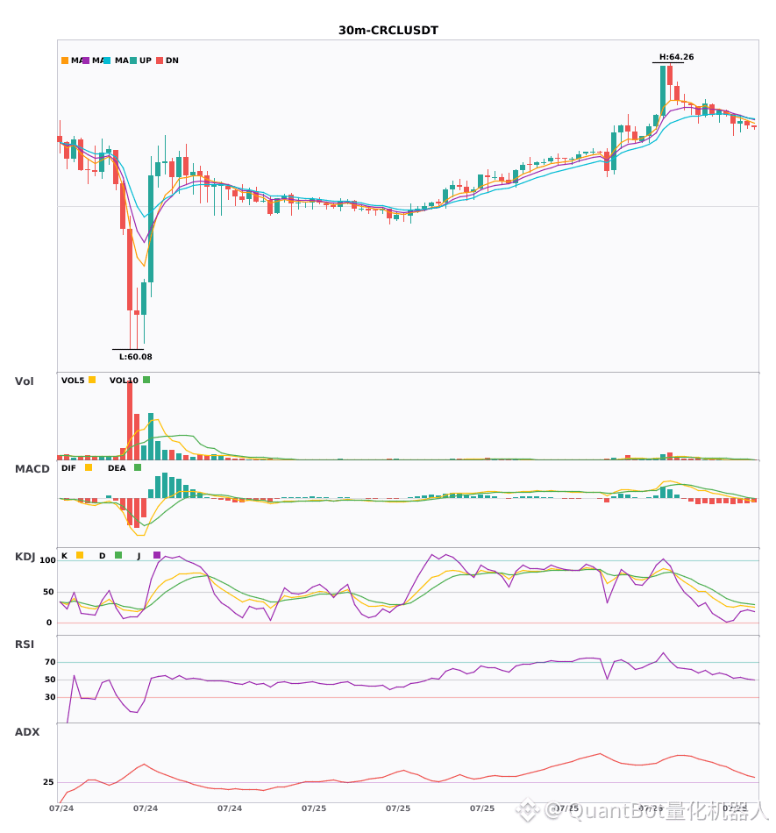Click the tall green candle below H:64.26
The height and width of the screenshot is (833, 776).
point(663,91)
